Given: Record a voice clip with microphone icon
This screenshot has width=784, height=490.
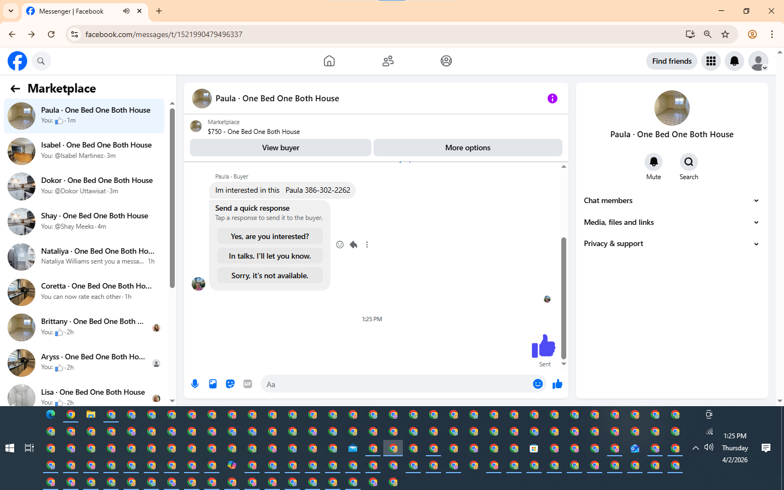Looking at the screenshot, I should [195, 384].
